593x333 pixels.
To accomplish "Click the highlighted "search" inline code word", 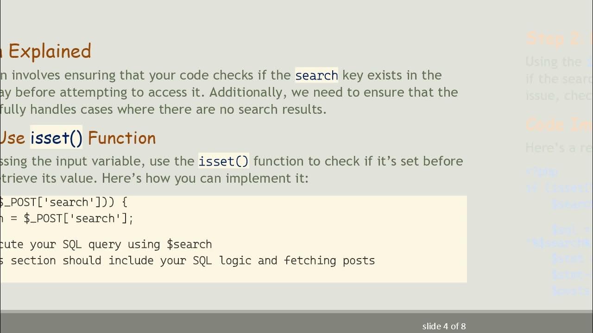I will coord(316,75).
